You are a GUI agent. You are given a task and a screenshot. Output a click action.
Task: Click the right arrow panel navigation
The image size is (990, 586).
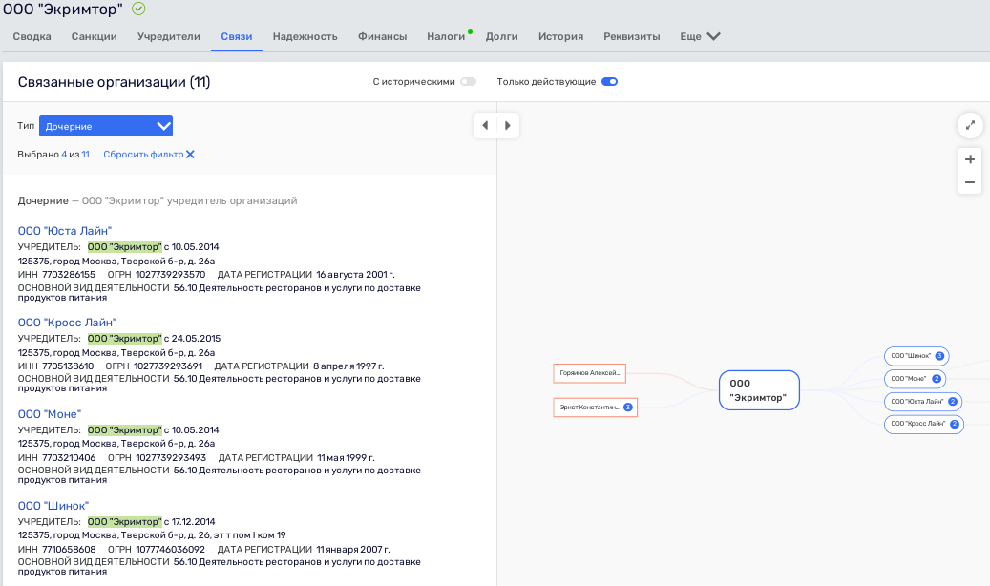508,125
